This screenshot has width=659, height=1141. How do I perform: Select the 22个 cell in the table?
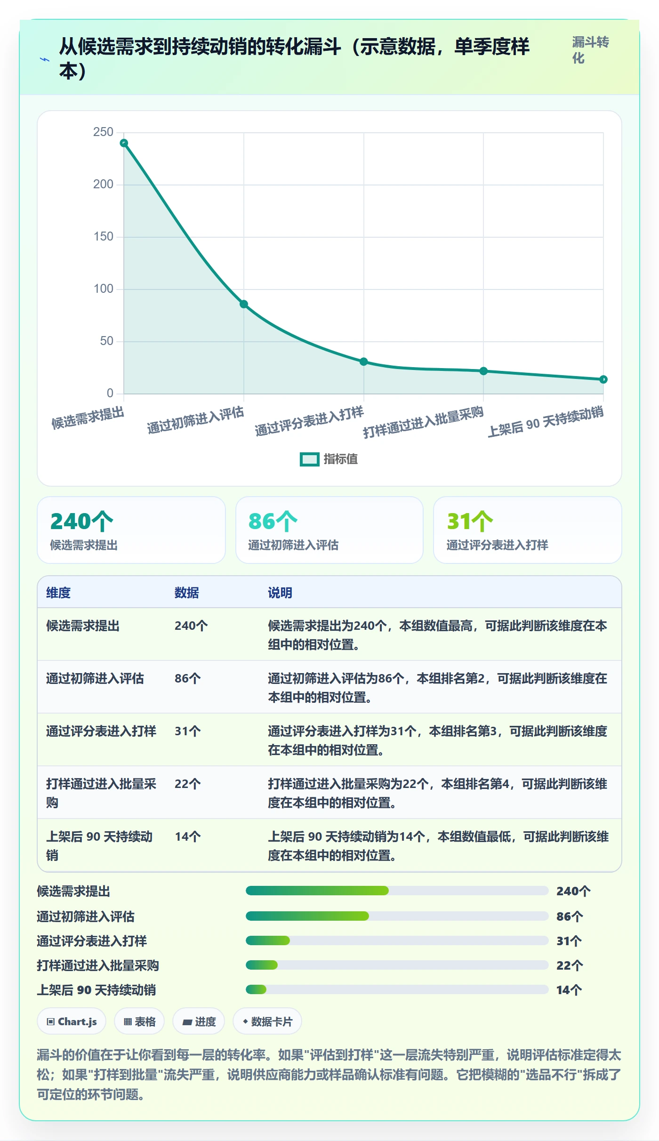coord(188,784)
